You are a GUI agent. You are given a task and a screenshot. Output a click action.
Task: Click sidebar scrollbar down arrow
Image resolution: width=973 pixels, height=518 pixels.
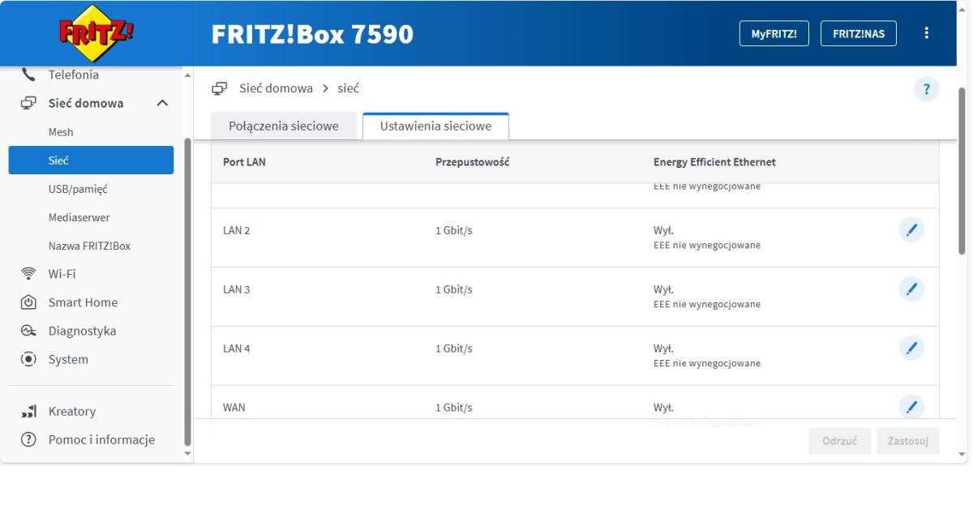(187, 454)
